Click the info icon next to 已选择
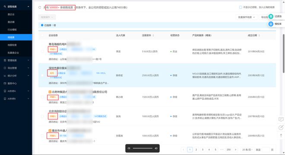The image size is (285, 155). 42,25
